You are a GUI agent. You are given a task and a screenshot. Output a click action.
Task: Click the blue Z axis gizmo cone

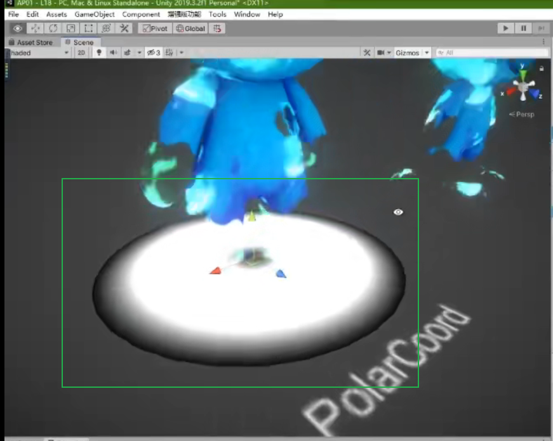tap(535, 94)
